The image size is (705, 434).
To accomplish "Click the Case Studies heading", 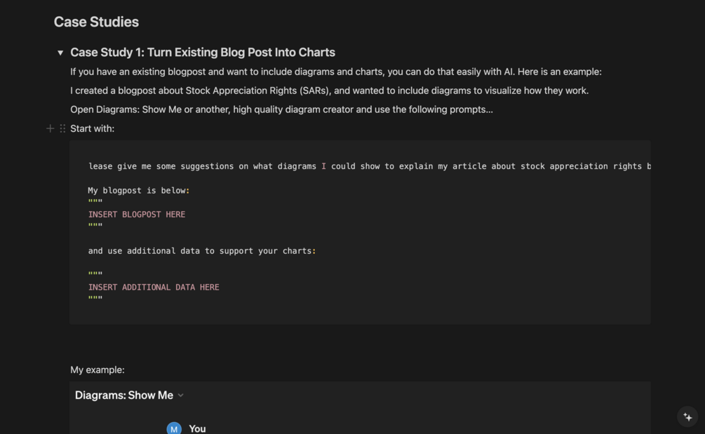I will [96, 22].
